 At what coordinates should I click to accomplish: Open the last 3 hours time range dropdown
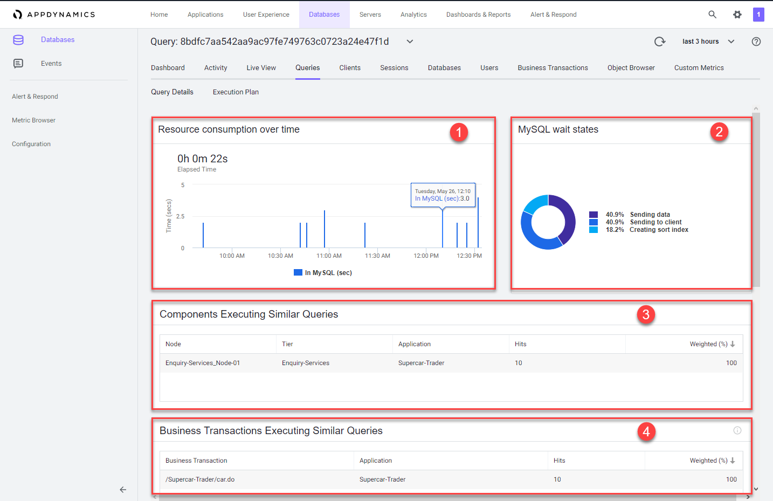point(708,42)
